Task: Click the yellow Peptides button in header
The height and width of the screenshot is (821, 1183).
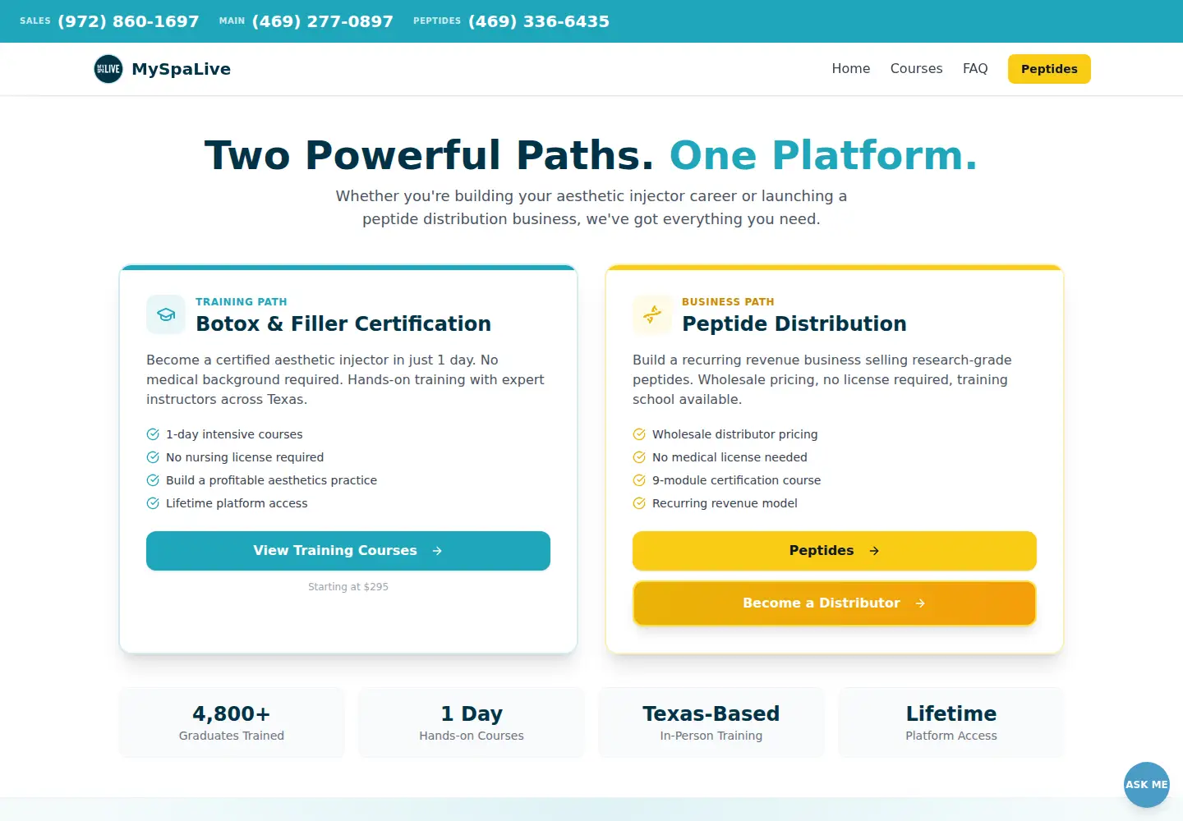Action: (1049, 69)
